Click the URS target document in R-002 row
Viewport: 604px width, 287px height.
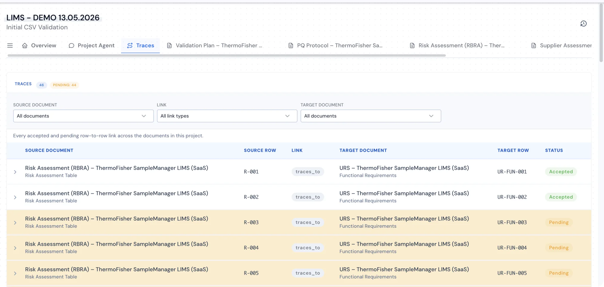(404, 193)
